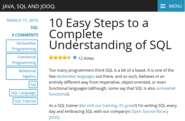This screenshot has height=121, width=185.
Task: Select the Relational Algebra tag
Action: point(22,74)
